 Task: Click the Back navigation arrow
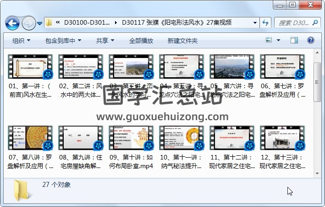(12, 22)
